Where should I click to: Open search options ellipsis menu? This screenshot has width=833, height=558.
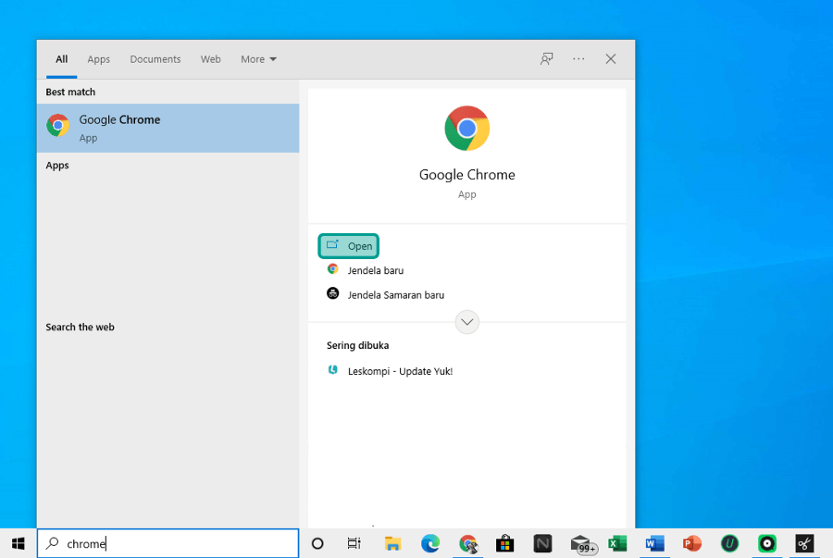pyautogui.click(x=578, y=59)
